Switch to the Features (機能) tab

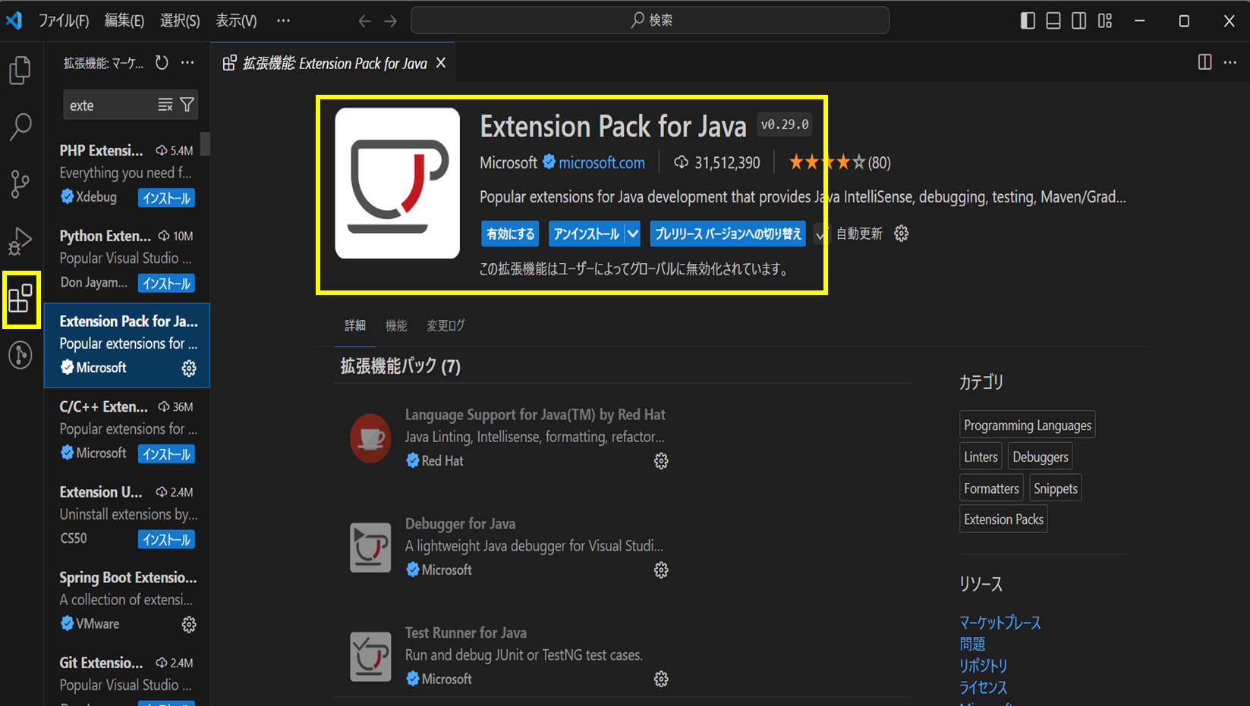396,325
